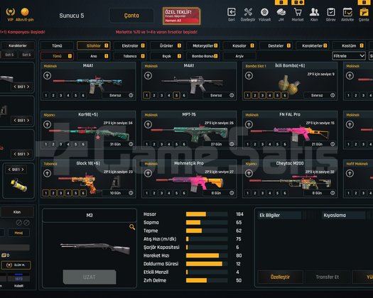The image size is (373, 298).
Task: Click upgrade arrow on MPT-76 card
Action: (x=148, y=125)
